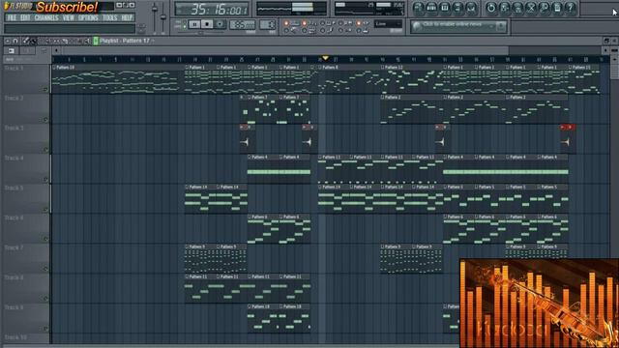Toggle mute switch on Track 7
The width and height of the screenshot is (619, 348).
[45, 269]
